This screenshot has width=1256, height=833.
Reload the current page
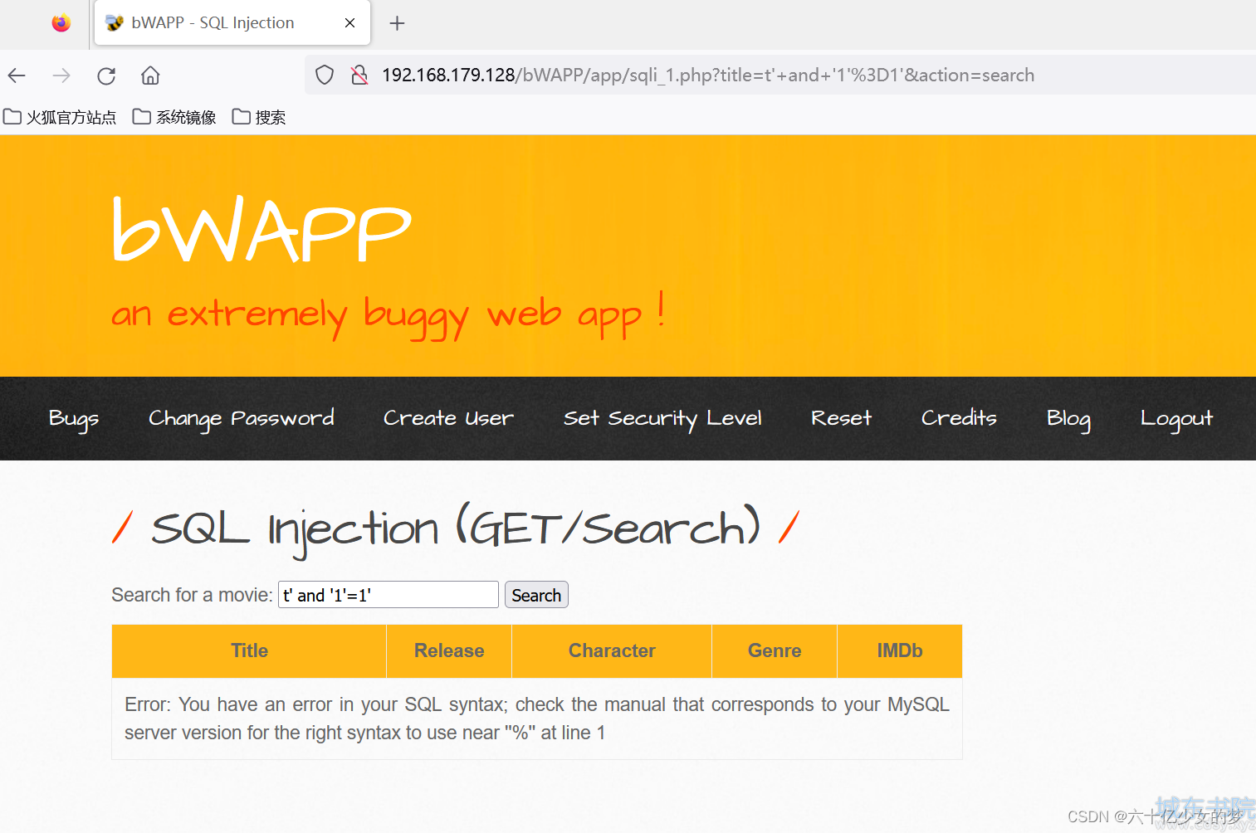pyautogui.click(x=106, y=76)
